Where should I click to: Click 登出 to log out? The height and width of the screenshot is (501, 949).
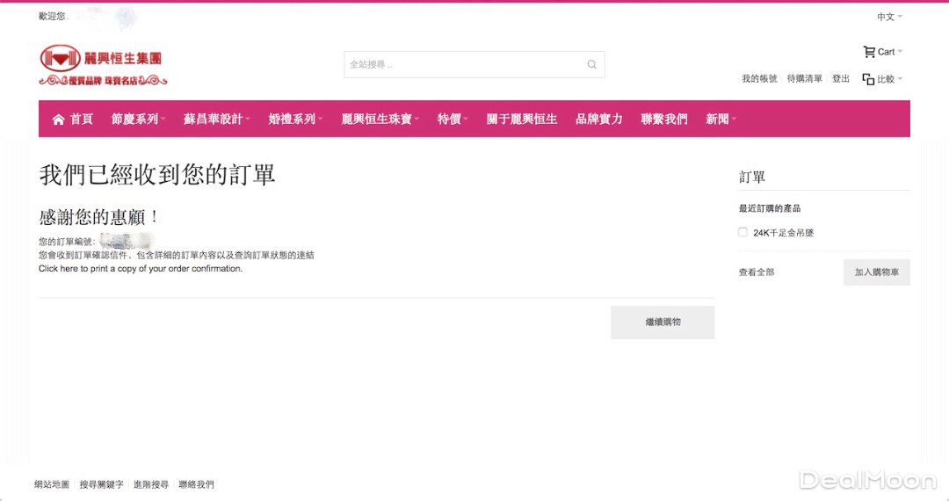[841, 79]
